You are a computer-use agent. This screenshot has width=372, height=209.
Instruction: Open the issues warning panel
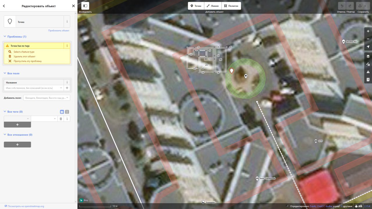coord(368,72)
